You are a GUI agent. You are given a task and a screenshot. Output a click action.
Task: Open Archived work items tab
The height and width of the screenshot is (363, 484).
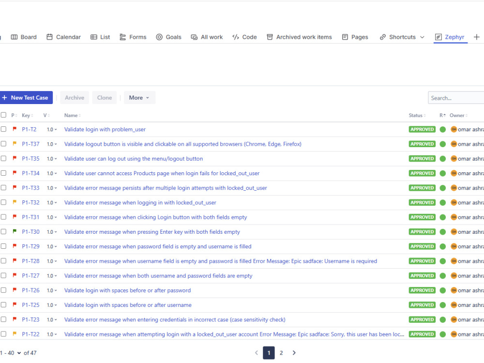click(x=300, y=37)
